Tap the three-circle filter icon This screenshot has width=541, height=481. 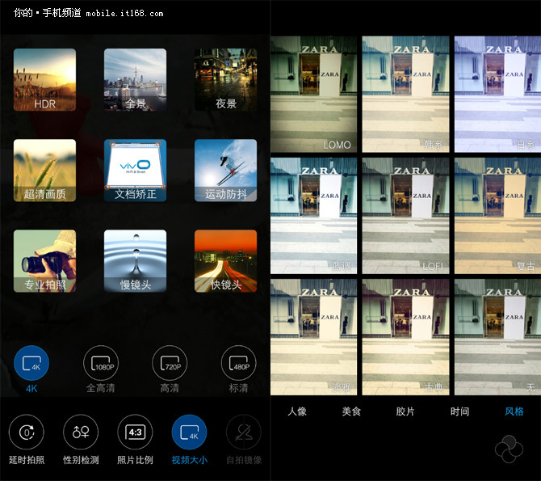coord(510,449)
